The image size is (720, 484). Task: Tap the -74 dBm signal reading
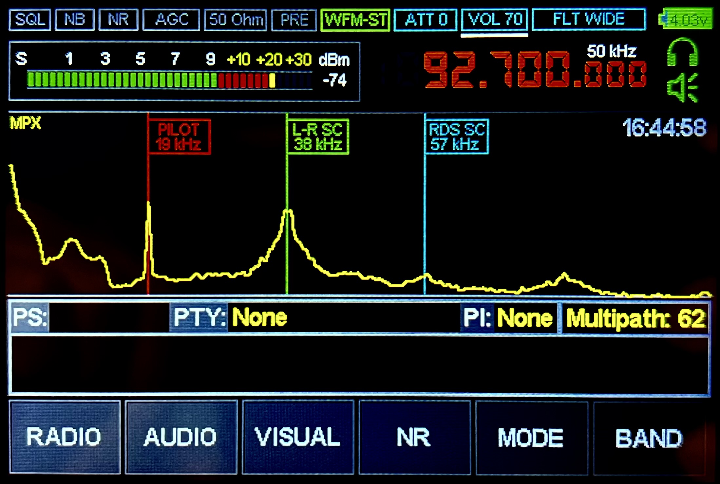(x=334, y=80)
